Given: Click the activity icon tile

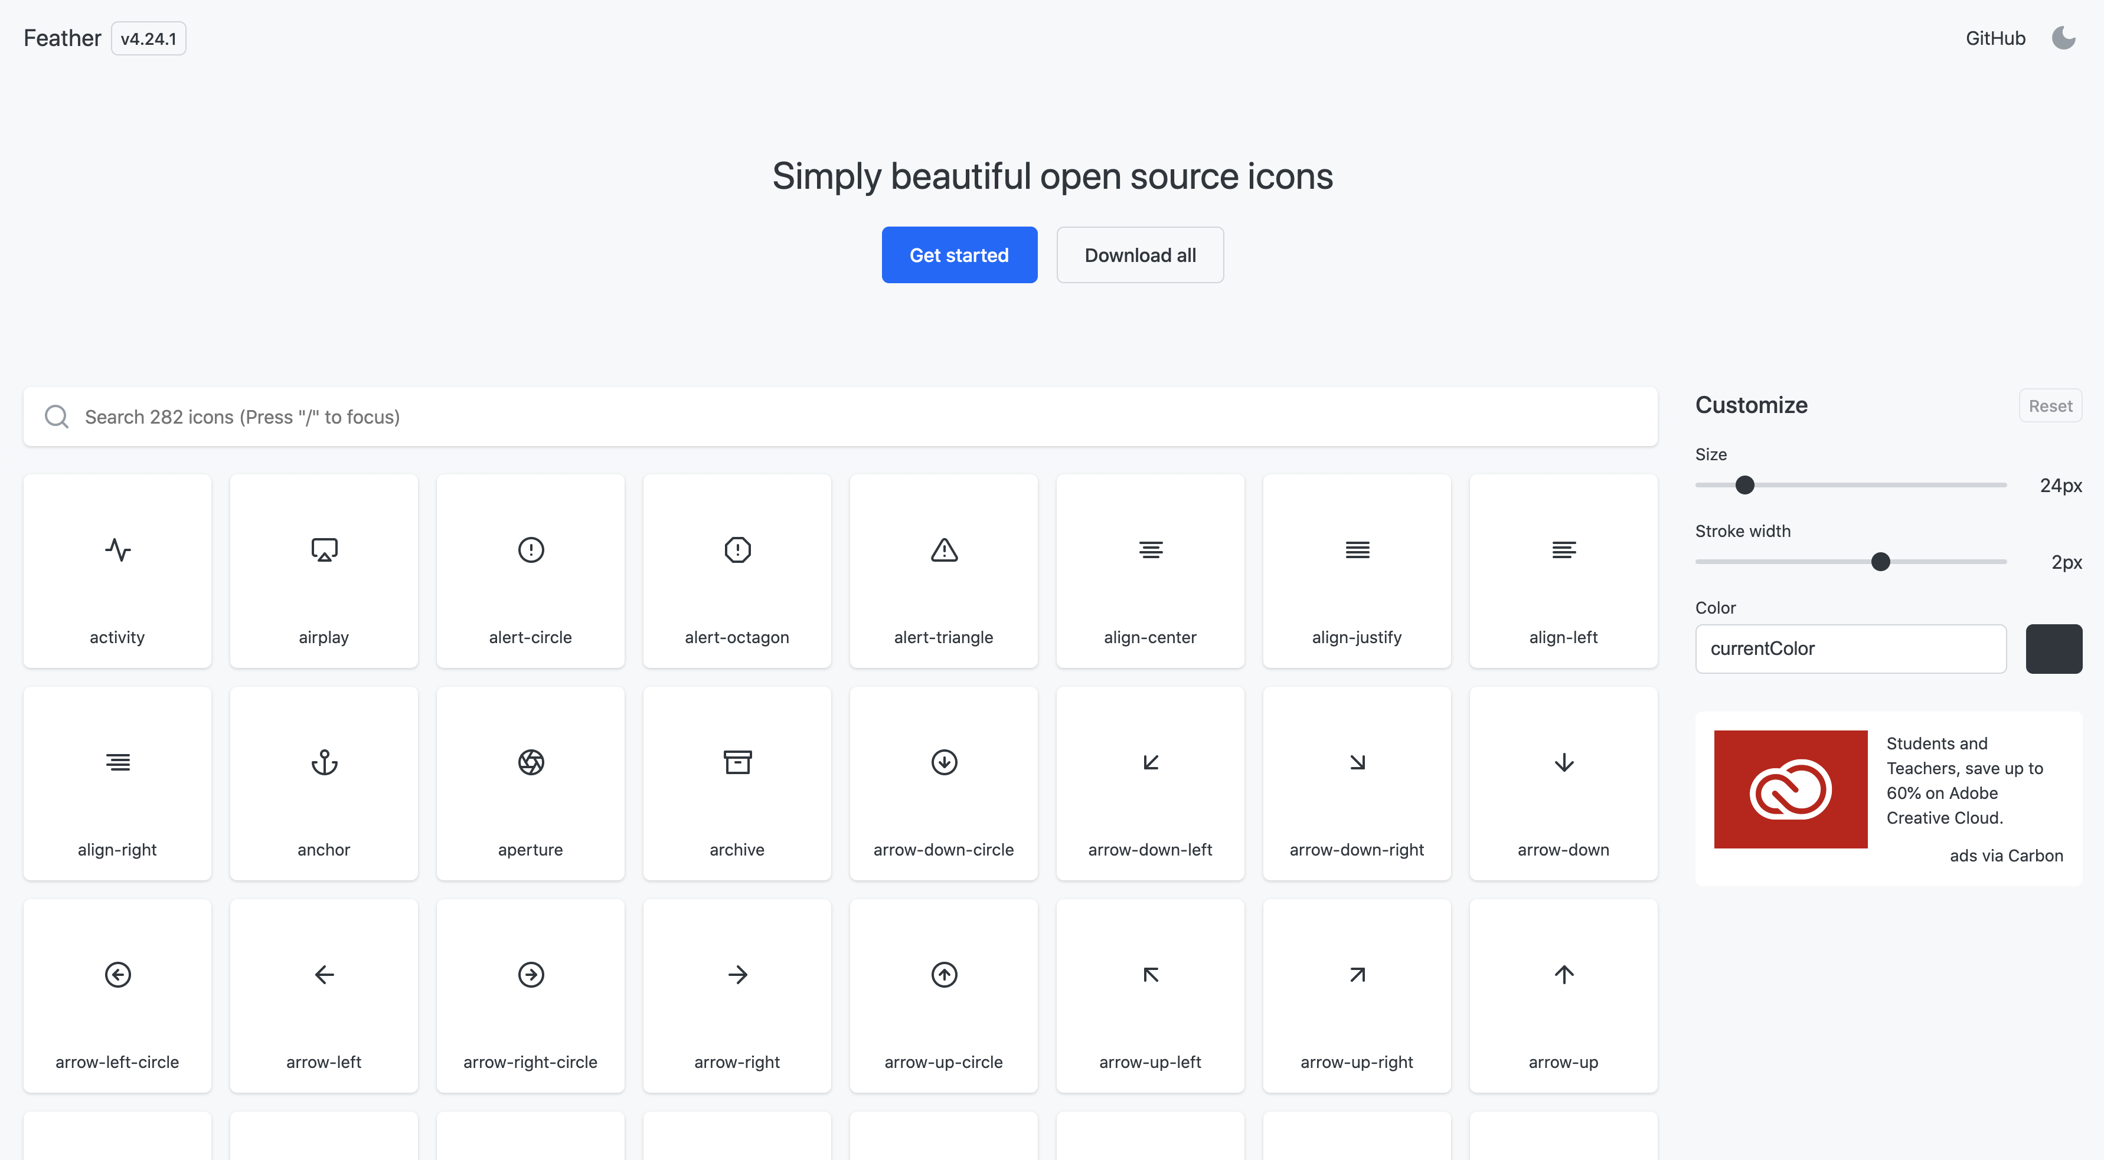Looking at the screenshot, I should click(117, 571).
